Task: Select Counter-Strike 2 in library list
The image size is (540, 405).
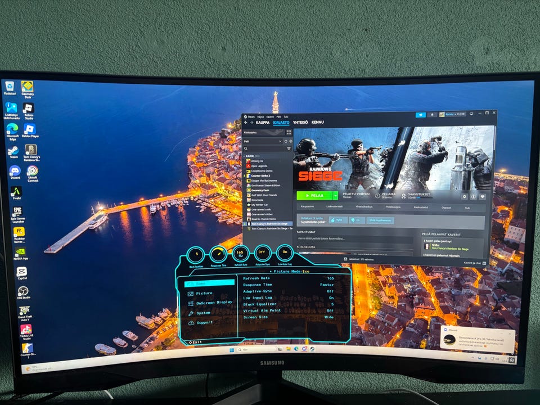Action: 260,175
